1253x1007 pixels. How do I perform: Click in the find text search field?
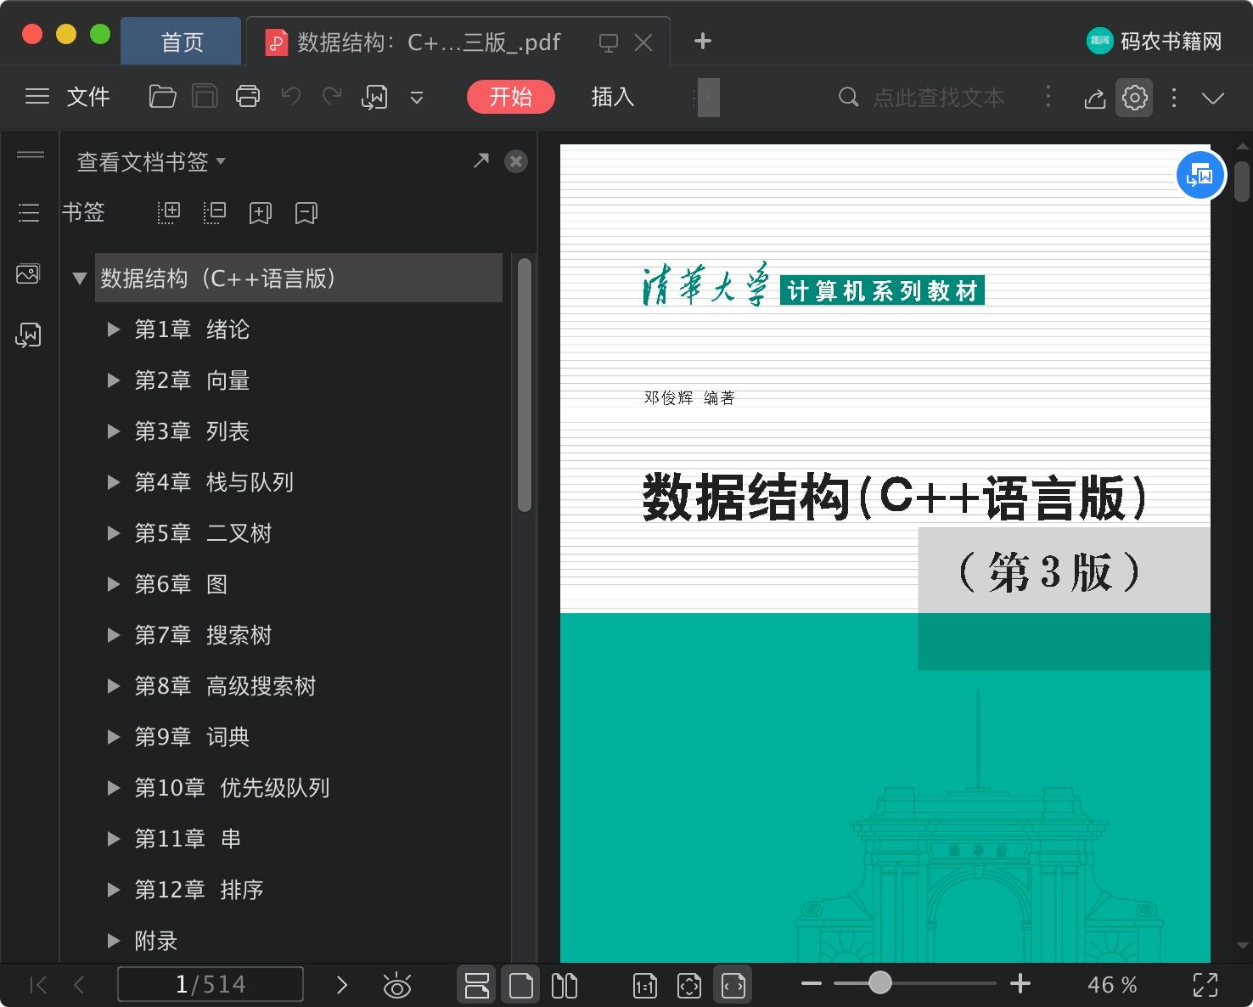[x=939, y=97]
